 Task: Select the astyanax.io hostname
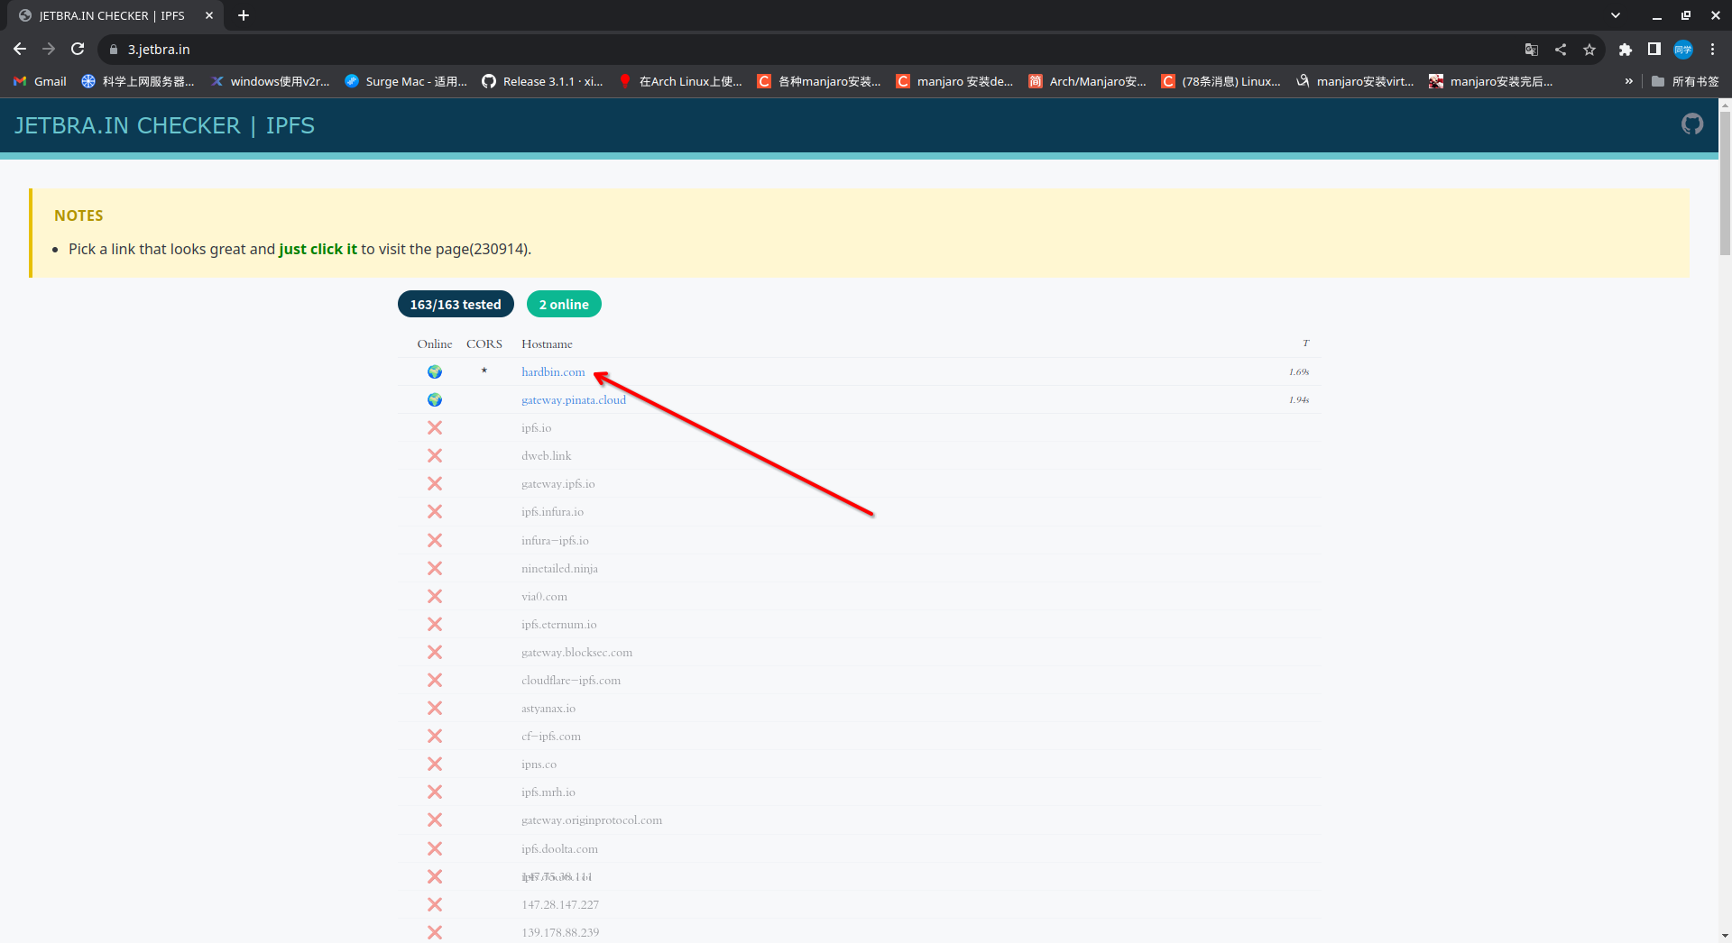coord(548,708)
